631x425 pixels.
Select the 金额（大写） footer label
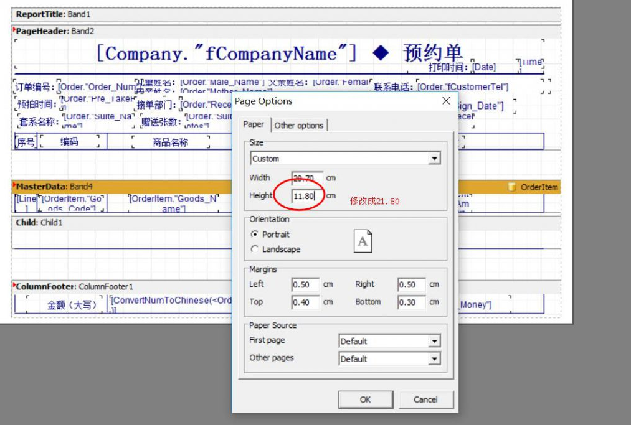[x=72, y=305]
